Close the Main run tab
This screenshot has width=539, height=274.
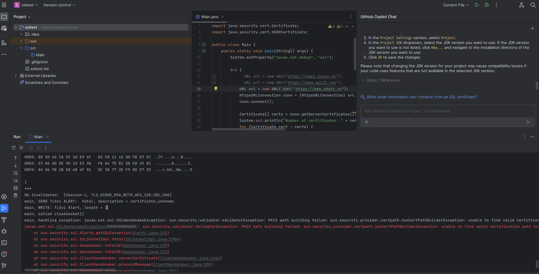tap(47, 137)
